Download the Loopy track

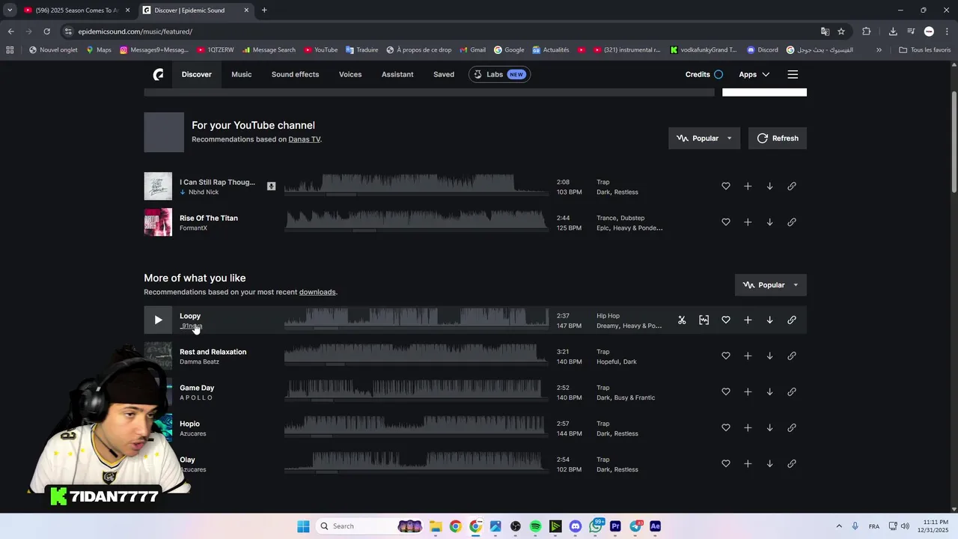click(769, 320)
